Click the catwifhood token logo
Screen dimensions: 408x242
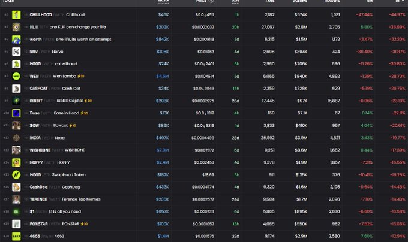click(16, 64)
